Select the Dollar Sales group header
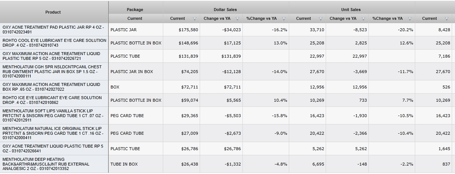The height and width of the screenshot is (174, 455). point(225,10)
